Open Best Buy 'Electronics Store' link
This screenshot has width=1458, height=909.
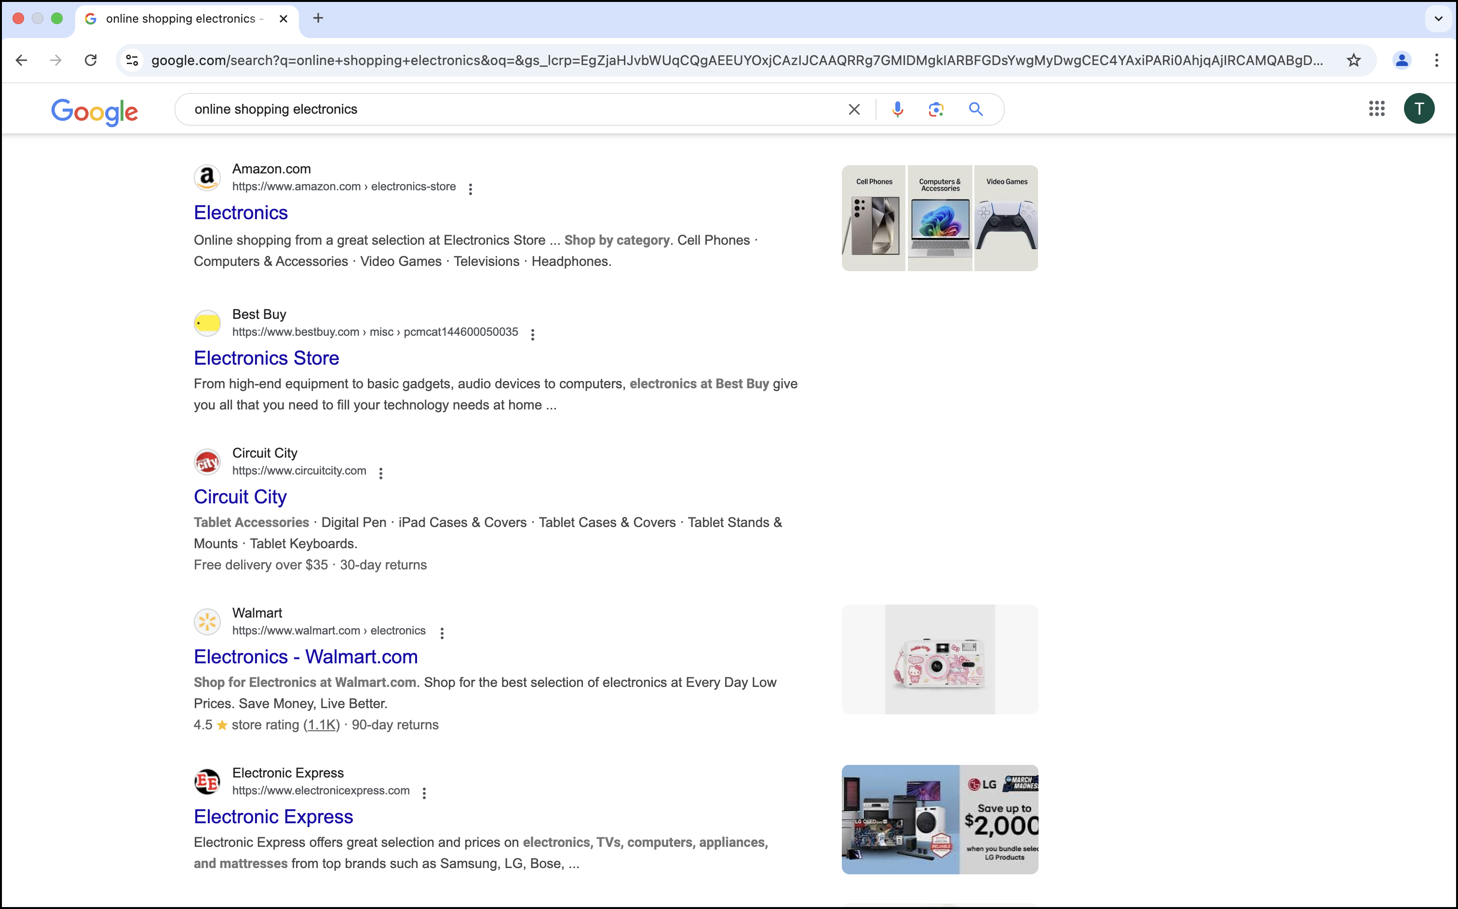coord(267,358)
